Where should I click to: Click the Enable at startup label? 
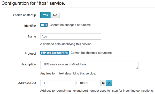point(25,15)
